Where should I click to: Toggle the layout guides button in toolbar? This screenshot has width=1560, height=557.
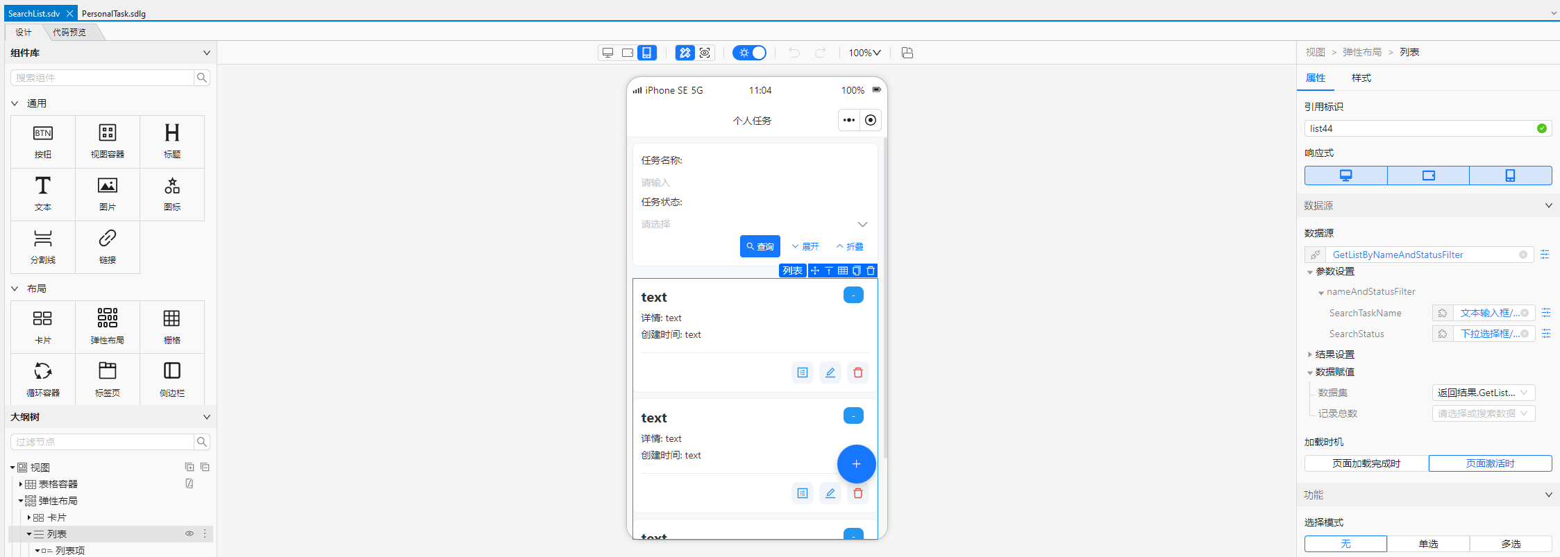click(x=685, y=53)
